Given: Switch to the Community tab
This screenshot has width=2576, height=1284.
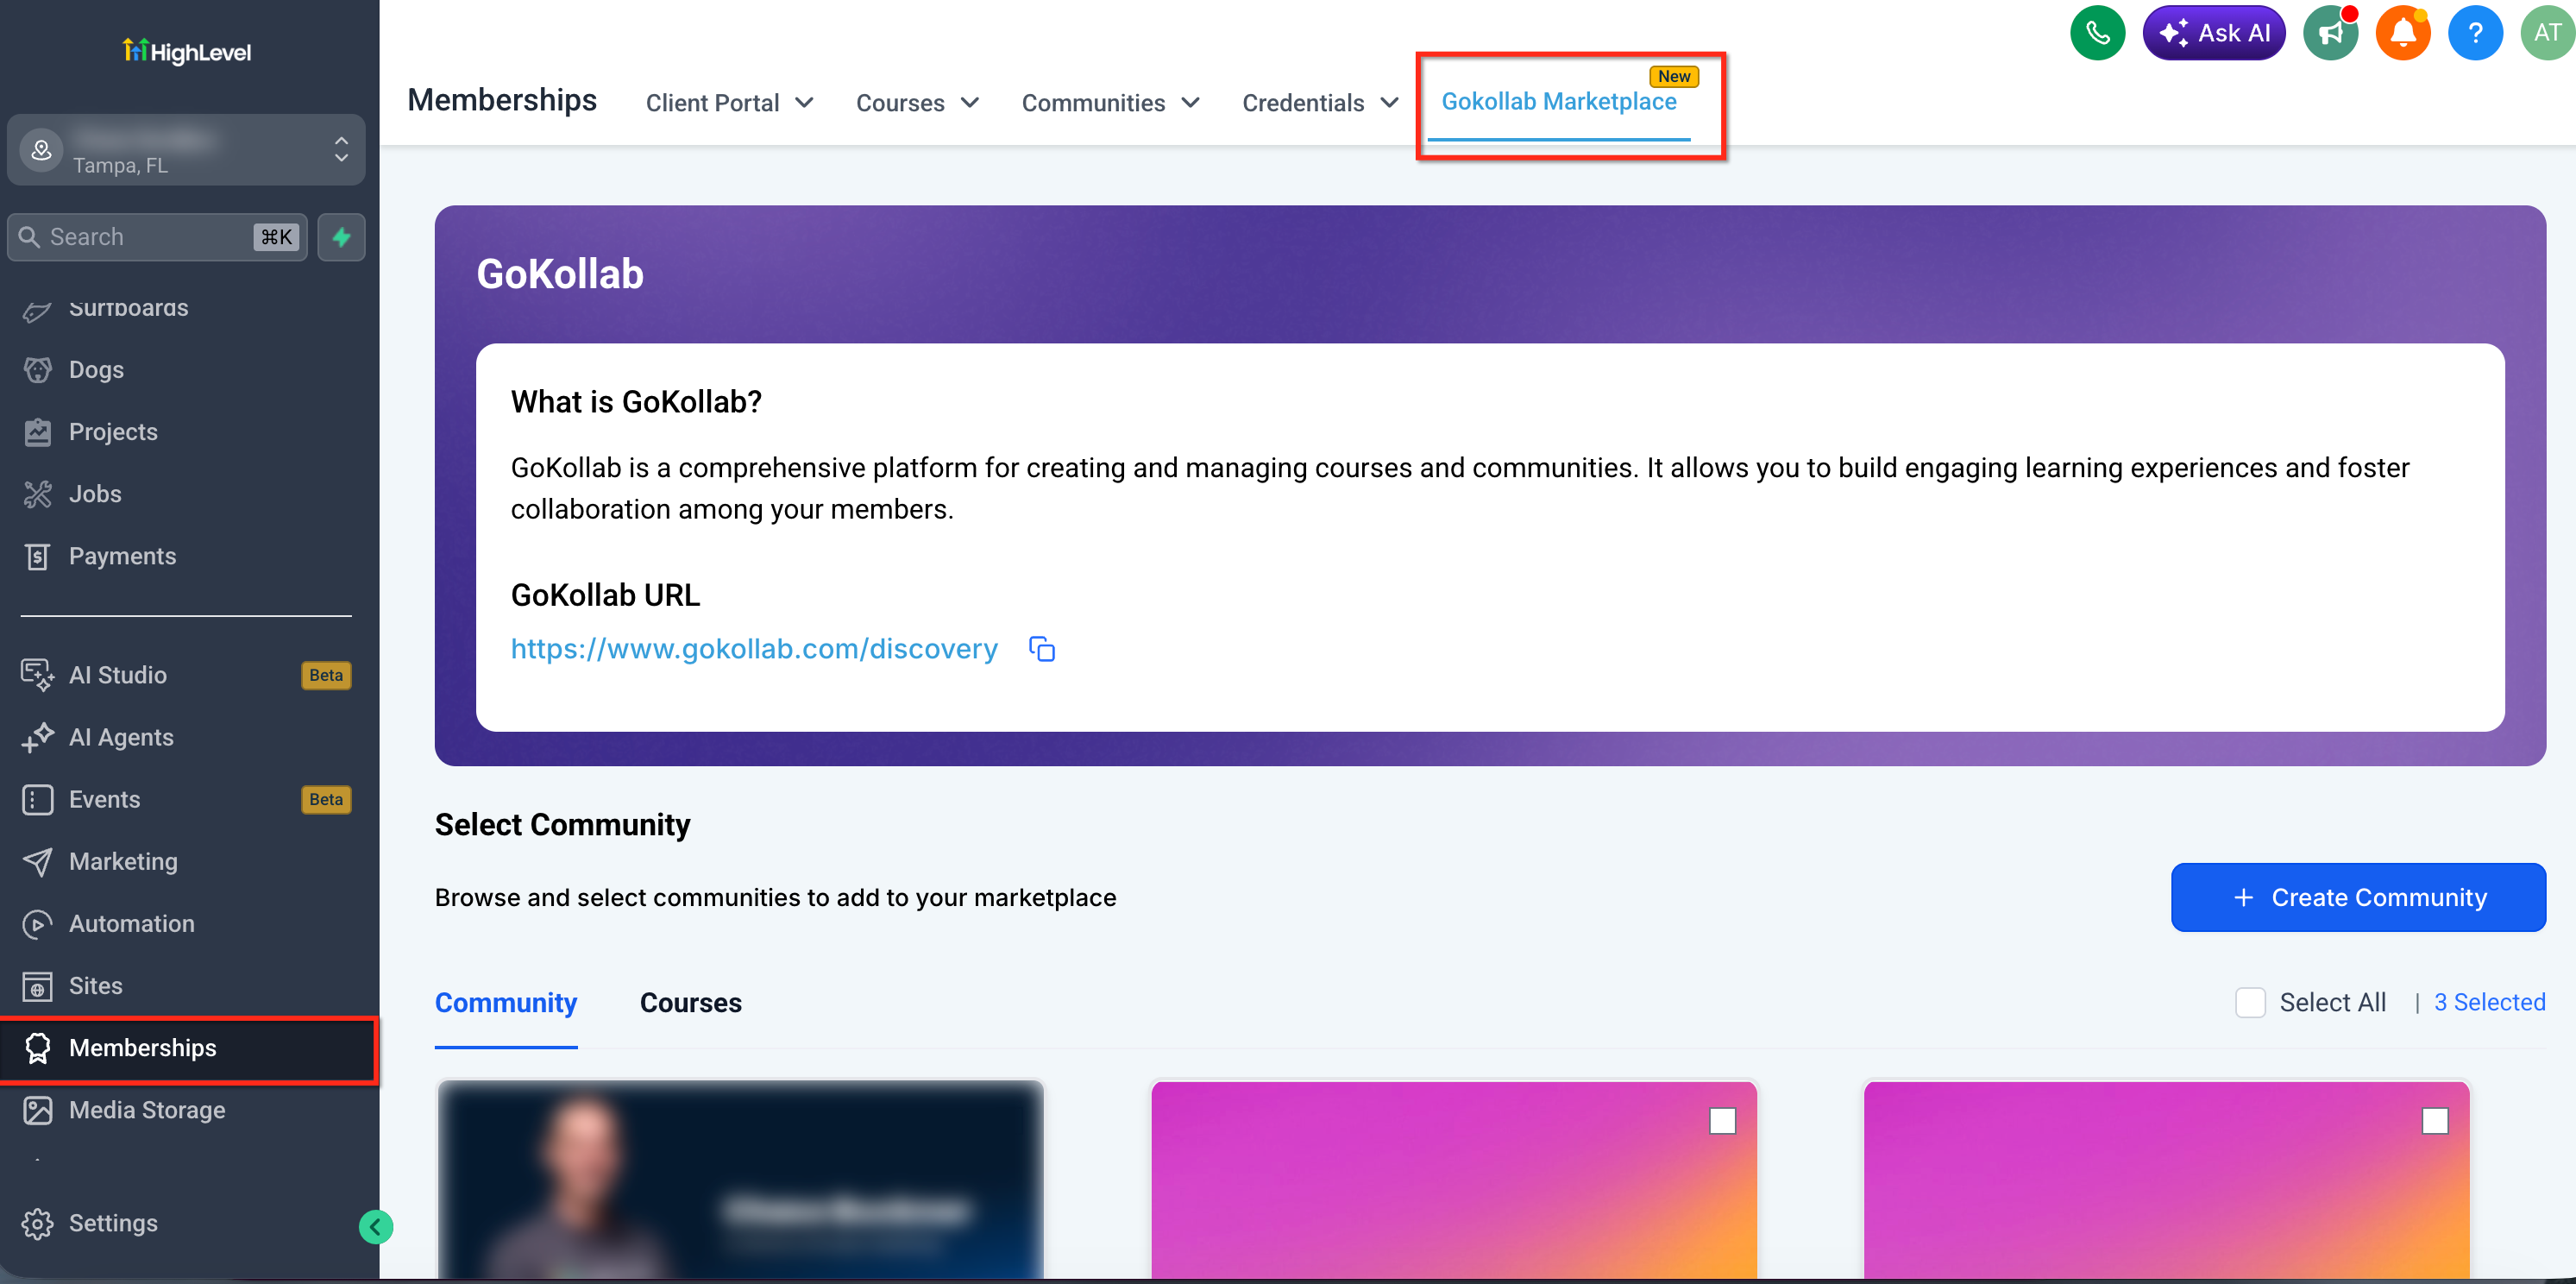Looking at the screenshot, I should [506, 1002].
